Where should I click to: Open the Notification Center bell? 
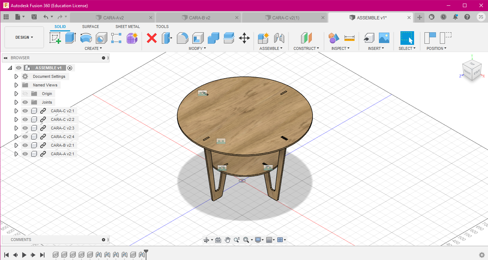pos(455,17)
